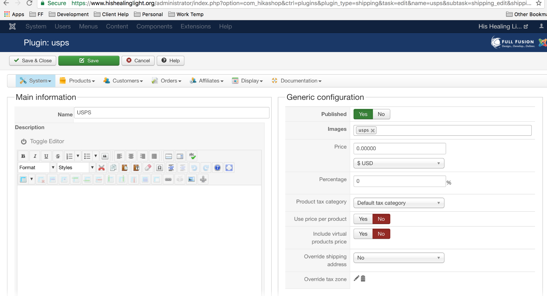547x296 pixels.
Task: Paste from clipboard icon
Action: click(x=124, y=168)
